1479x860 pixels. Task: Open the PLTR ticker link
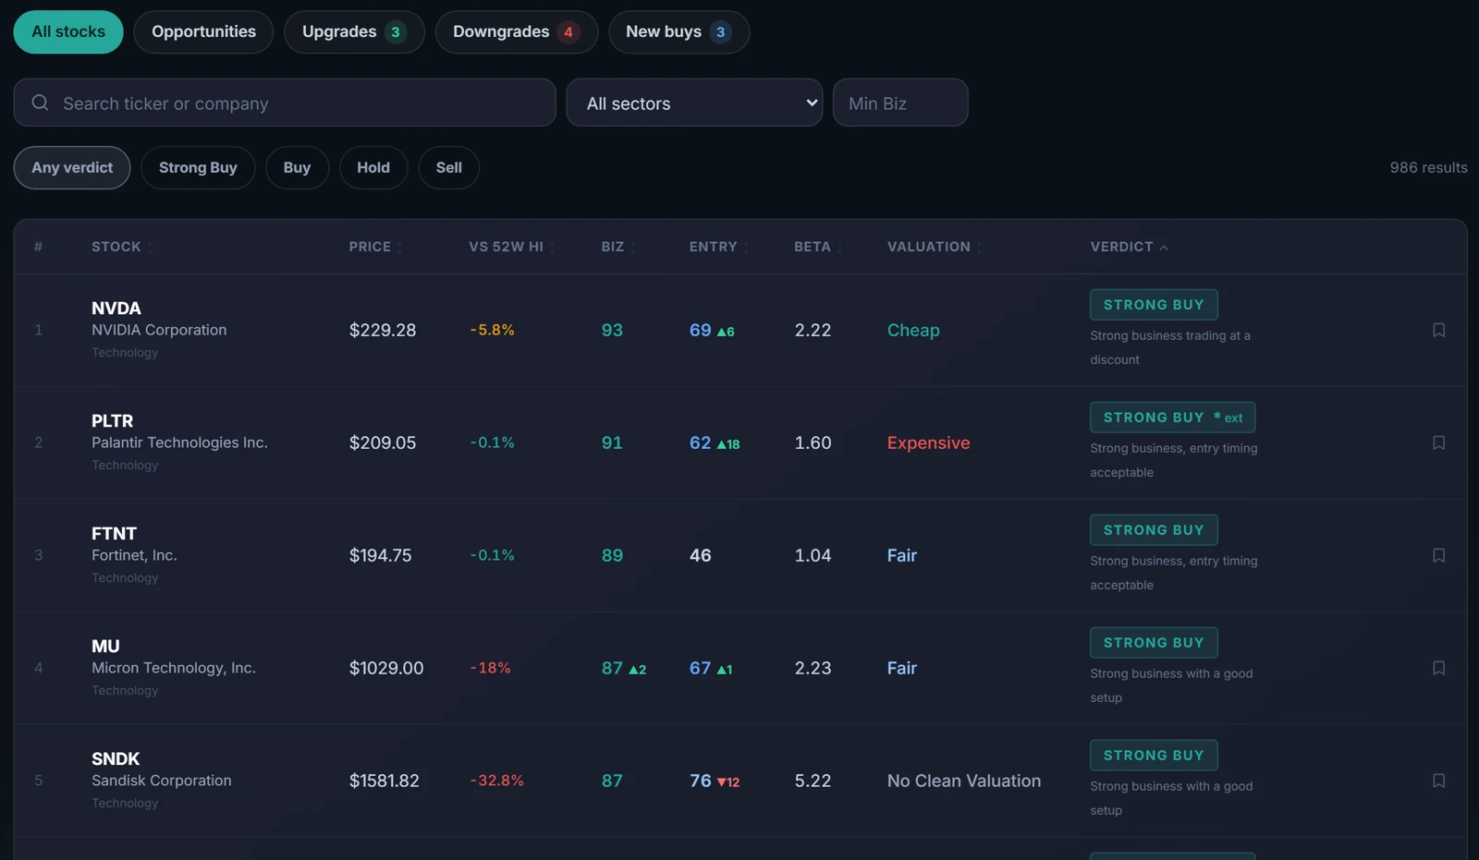[113, 421]
